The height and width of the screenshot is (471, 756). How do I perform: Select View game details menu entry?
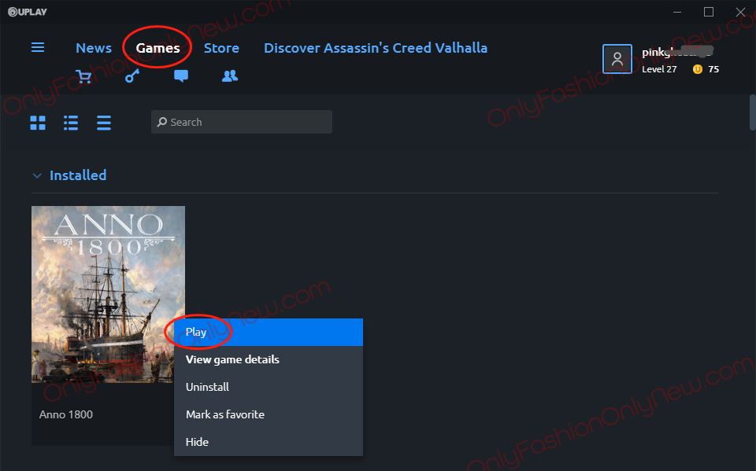(269, 360)
